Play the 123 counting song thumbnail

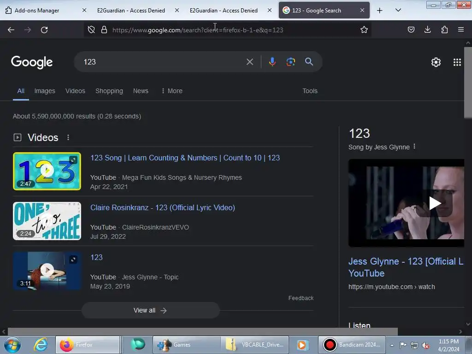[x=47, y=171]
